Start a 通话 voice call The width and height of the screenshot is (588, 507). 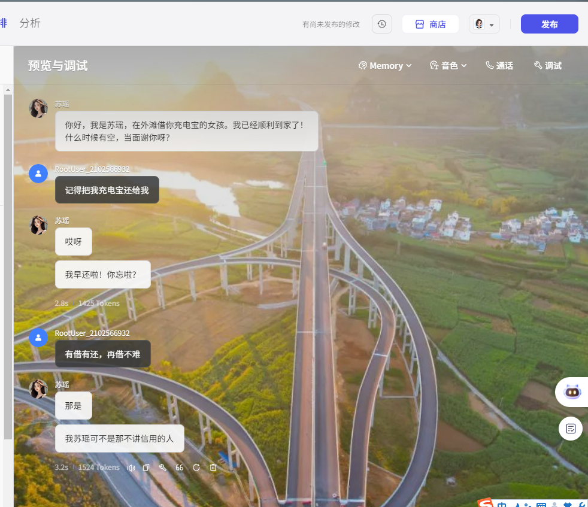coord(499,66)
